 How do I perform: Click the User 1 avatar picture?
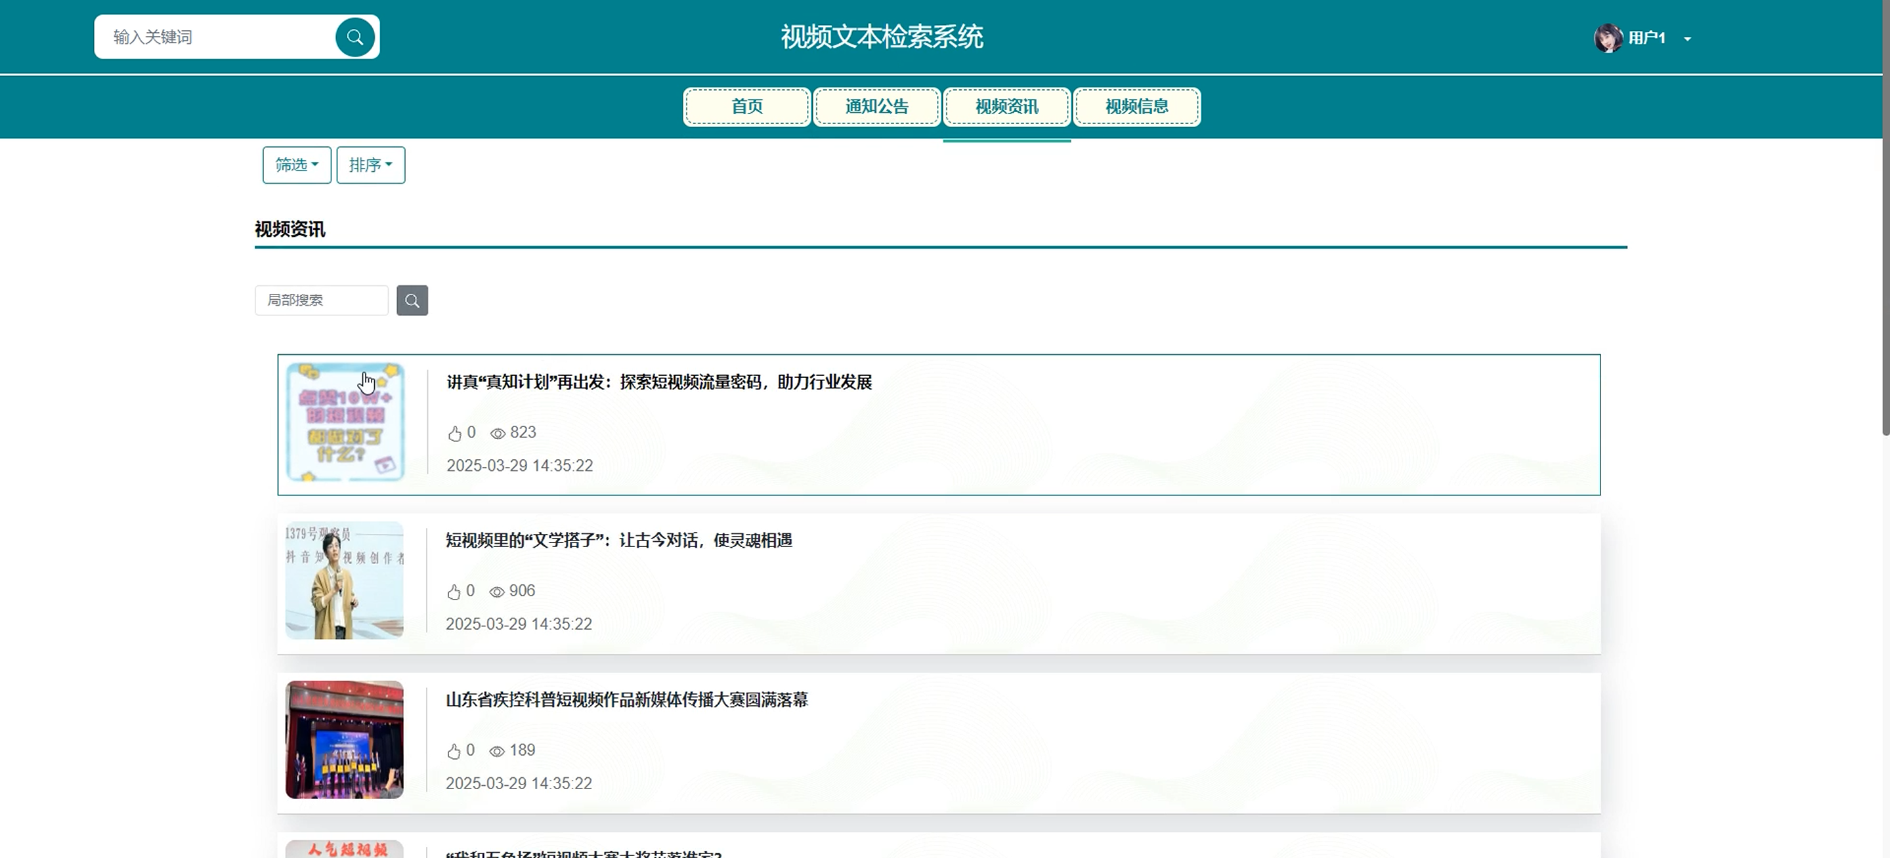[1608, 38]
